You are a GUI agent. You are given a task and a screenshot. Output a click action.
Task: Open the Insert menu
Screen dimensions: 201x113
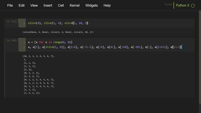[x=48, y=5]
